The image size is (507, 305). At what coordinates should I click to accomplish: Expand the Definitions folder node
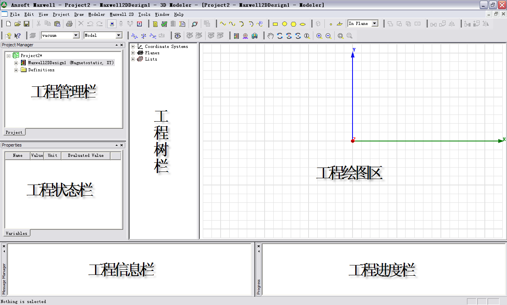click(16, 70)
